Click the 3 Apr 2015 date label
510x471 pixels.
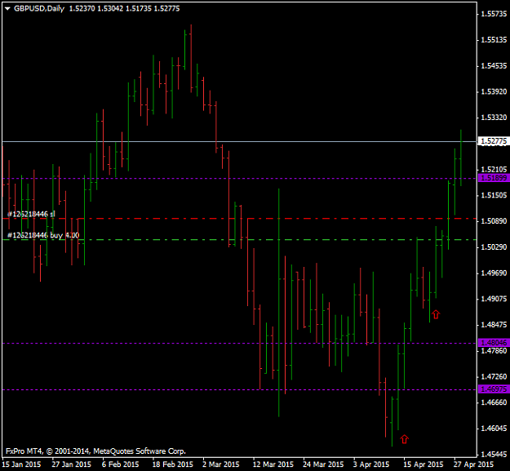click(371, 464)
